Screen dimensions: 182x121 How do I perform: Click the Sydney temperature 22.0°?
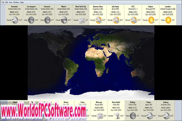tap(172, 116)
